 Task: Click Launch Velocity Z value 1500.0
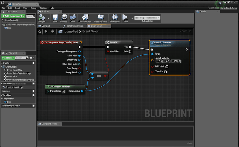pyautogui.click(x=176, y=61)
